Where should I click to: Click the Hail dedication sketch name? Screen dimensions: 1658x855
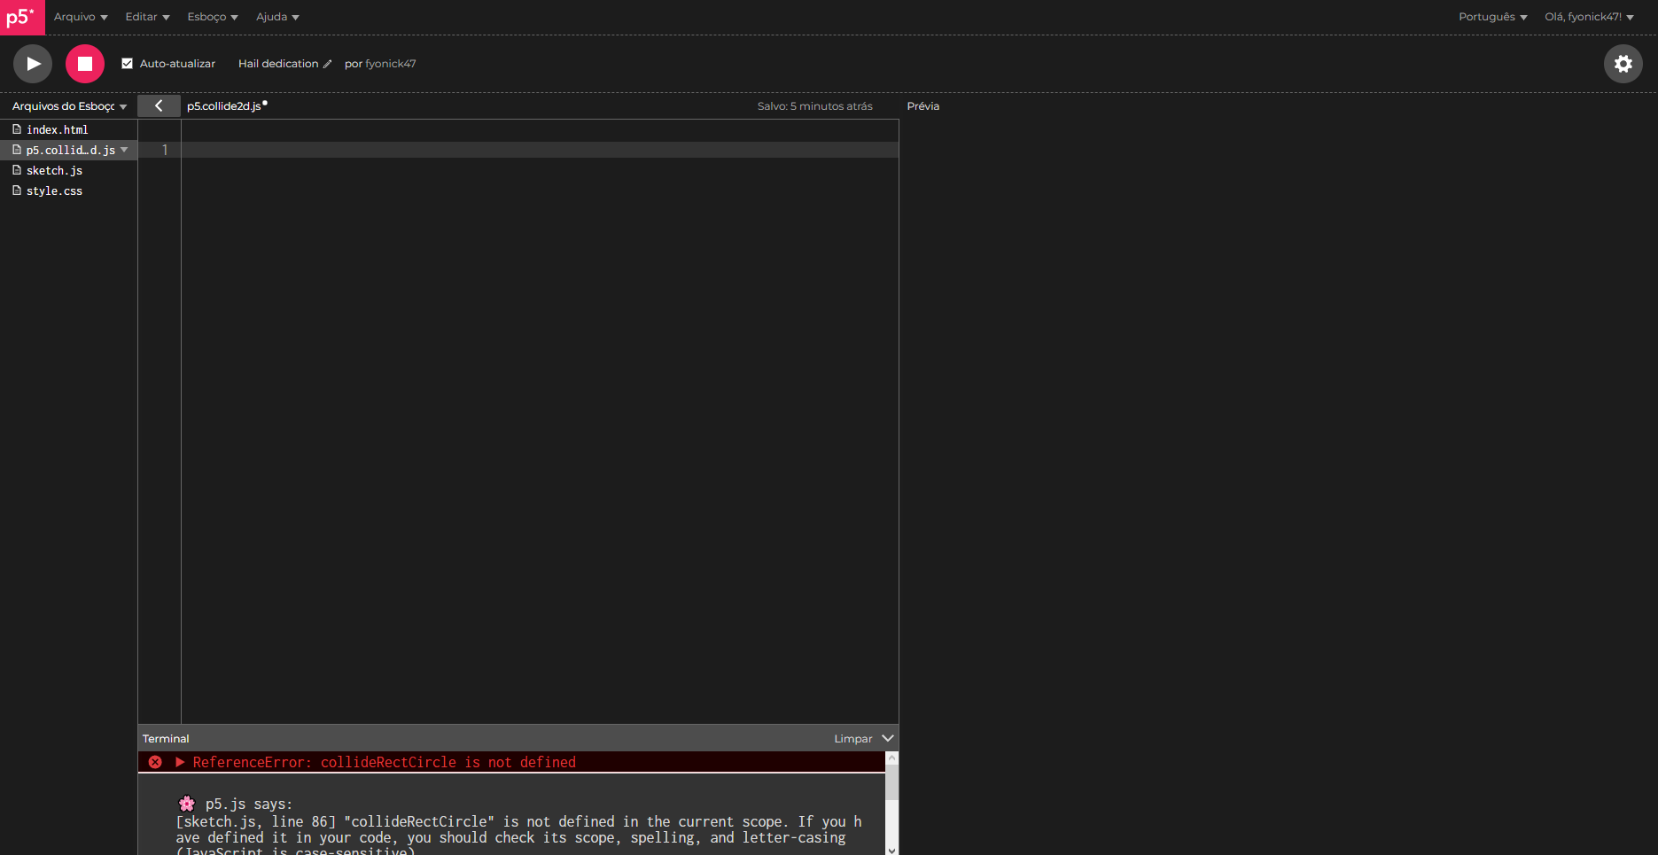tap(278, 64)
